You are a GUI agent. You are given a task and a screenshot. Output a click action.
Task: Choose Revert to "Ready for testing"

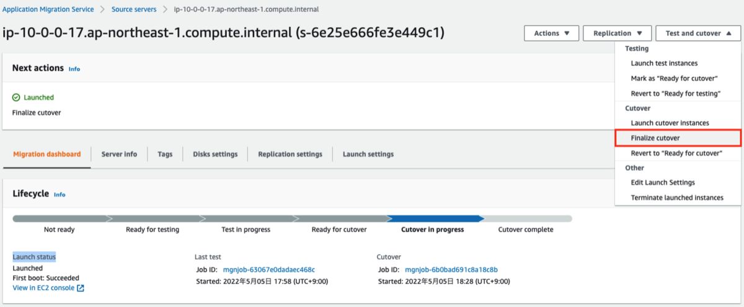[x=675, y=93]
